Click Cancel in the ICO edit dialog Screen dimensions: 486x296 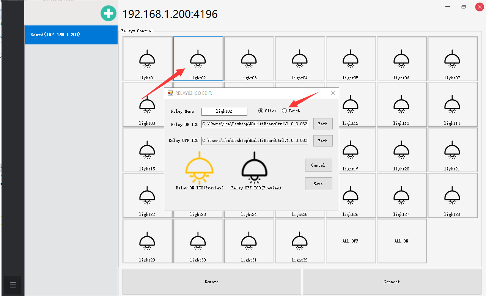(x=318, y=165)
